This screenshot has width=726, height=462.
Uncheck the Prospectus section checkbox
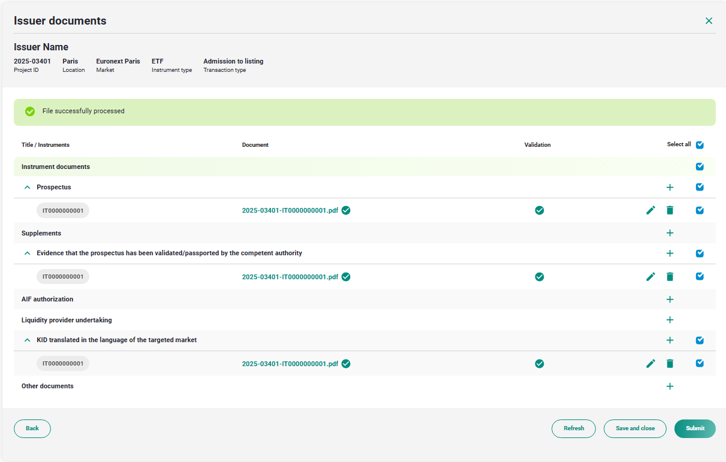click(700, 187)
